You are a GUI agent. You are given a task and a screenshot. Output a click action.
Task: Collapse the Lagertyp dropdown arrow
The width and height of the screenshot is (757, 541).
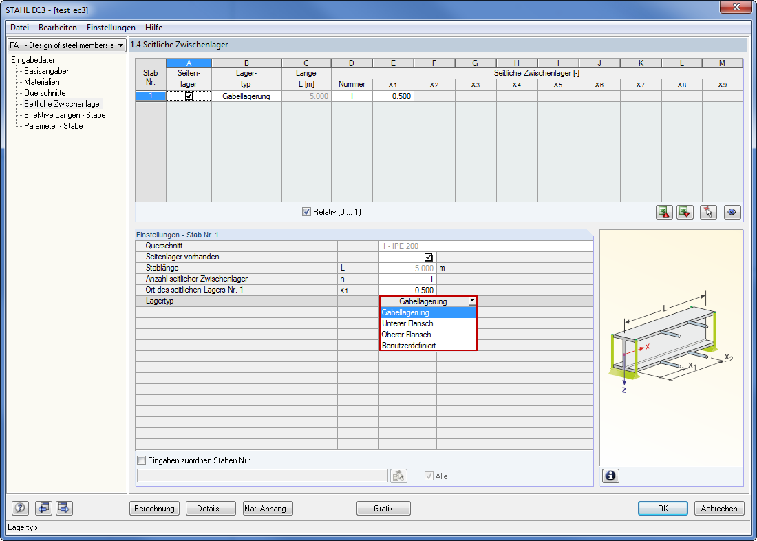pos(471,301)
